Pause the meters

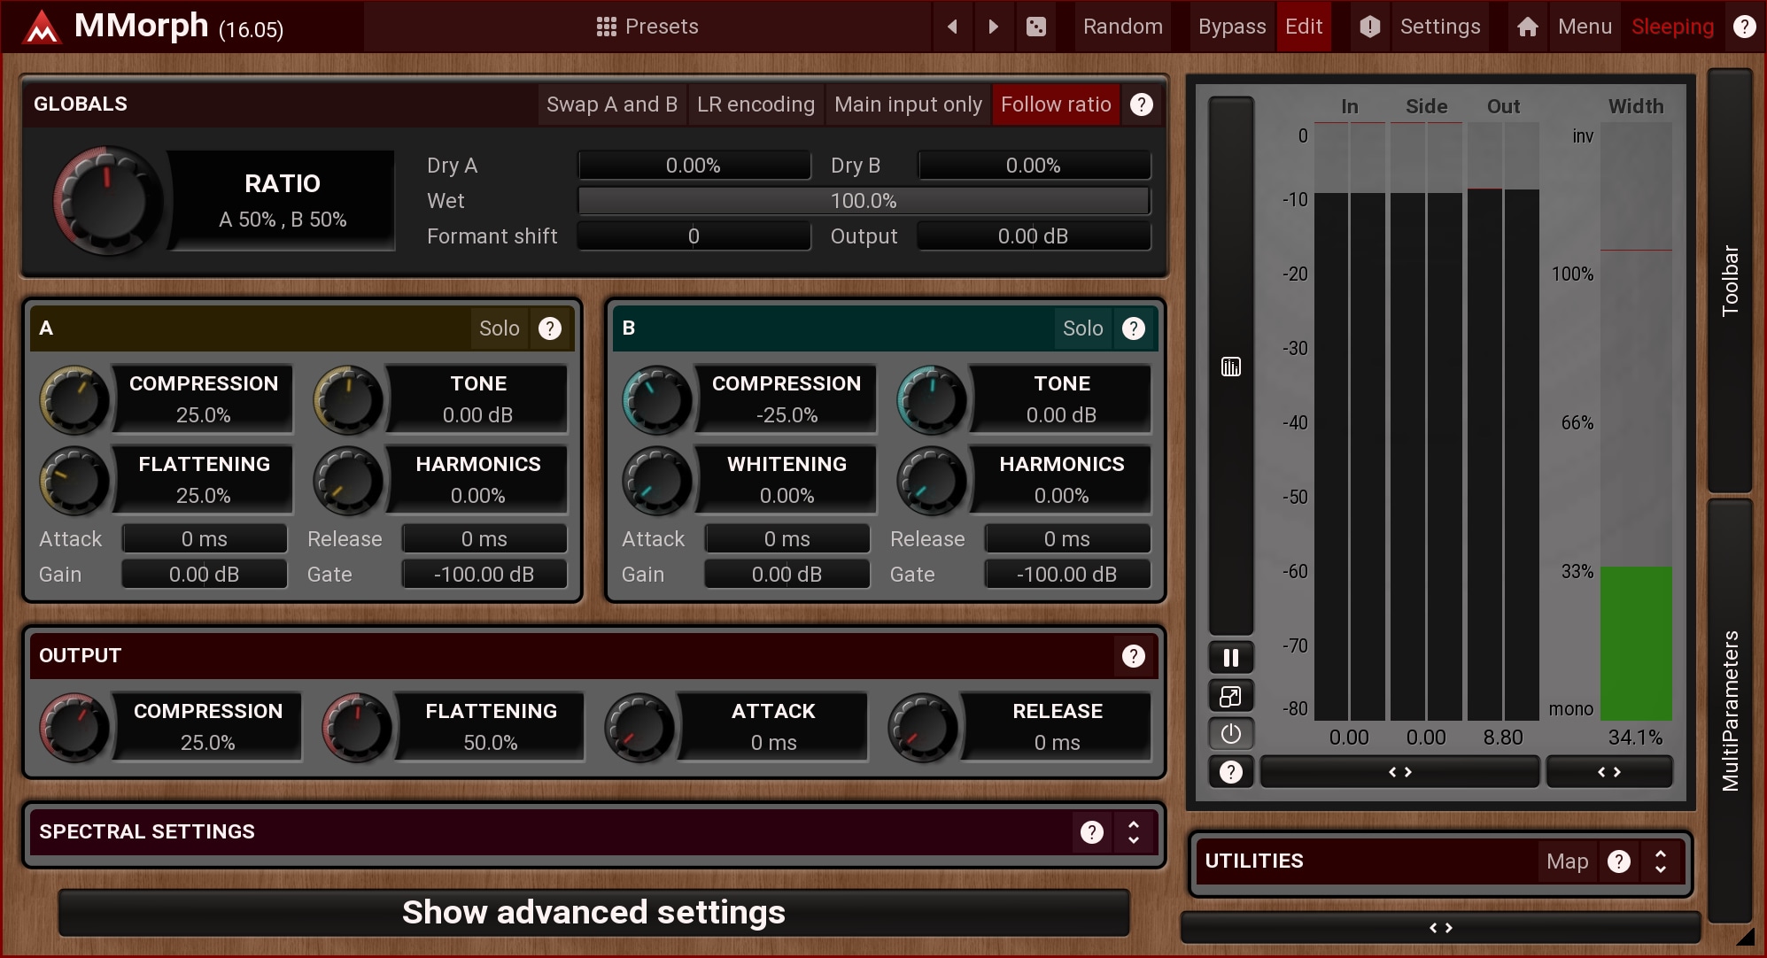click(1230, 658)
